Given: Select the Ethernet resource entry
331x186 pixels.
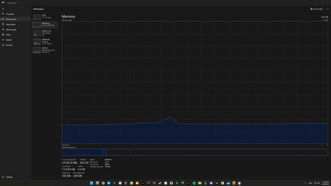Looking at the screenshot, I should click(45, 41).
